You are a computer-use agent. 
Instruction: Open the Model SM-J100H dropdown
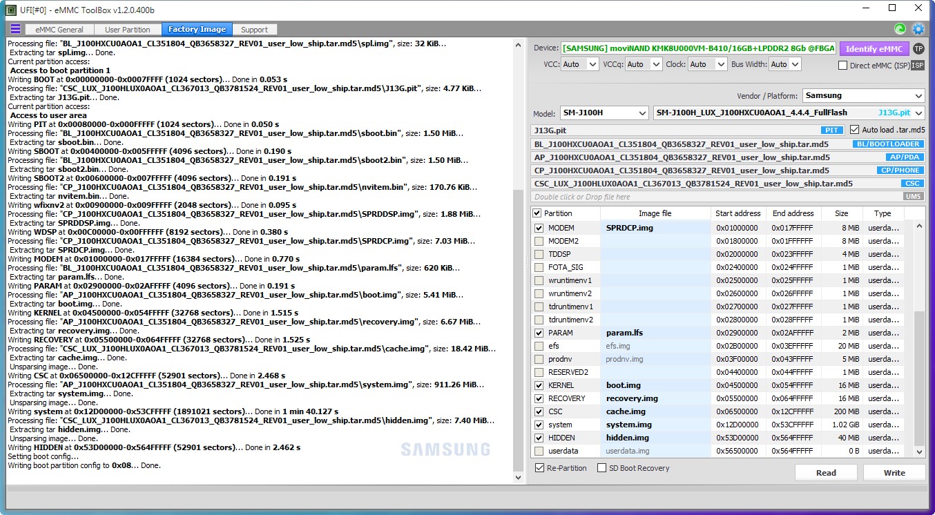pos(603,113)
